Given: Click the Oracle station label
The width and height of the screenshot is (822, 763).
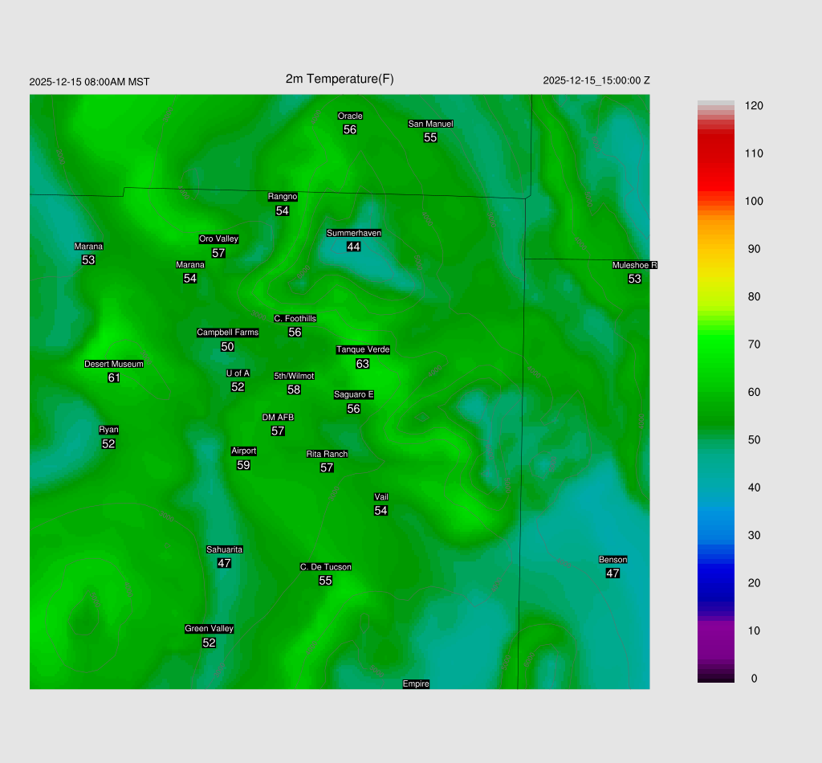Looking at the screenshot, I should coord(350,116).
